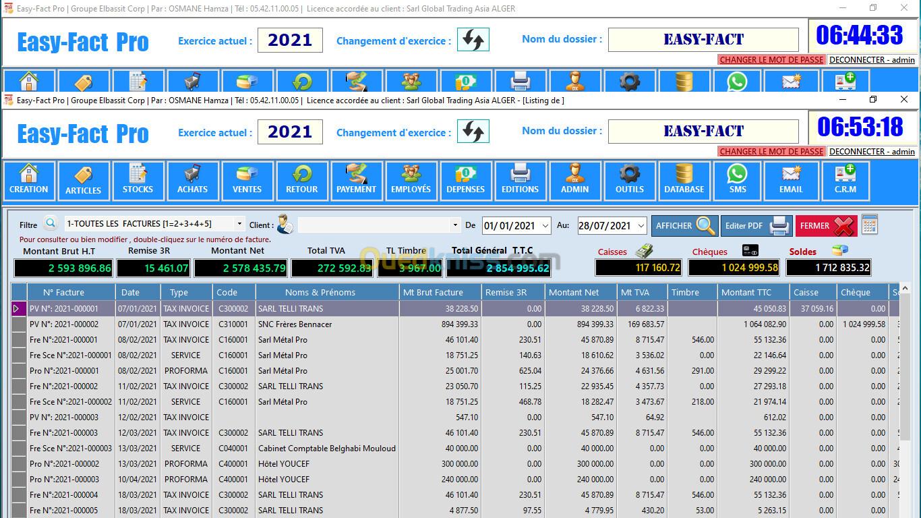The width and height of the screenshot is (921, 518).
Task: Click the Changement d'exercice swap icon
Action: pos(473,132)
